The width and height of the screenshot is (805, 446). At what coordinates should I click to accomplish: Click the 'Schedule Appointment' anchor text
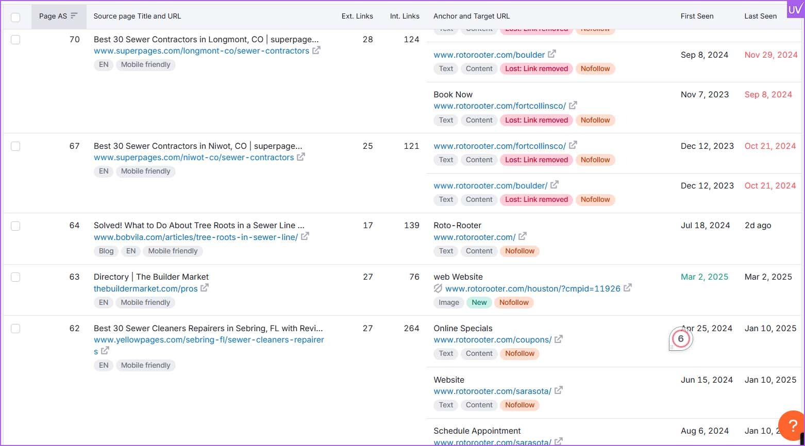point(477,431)
